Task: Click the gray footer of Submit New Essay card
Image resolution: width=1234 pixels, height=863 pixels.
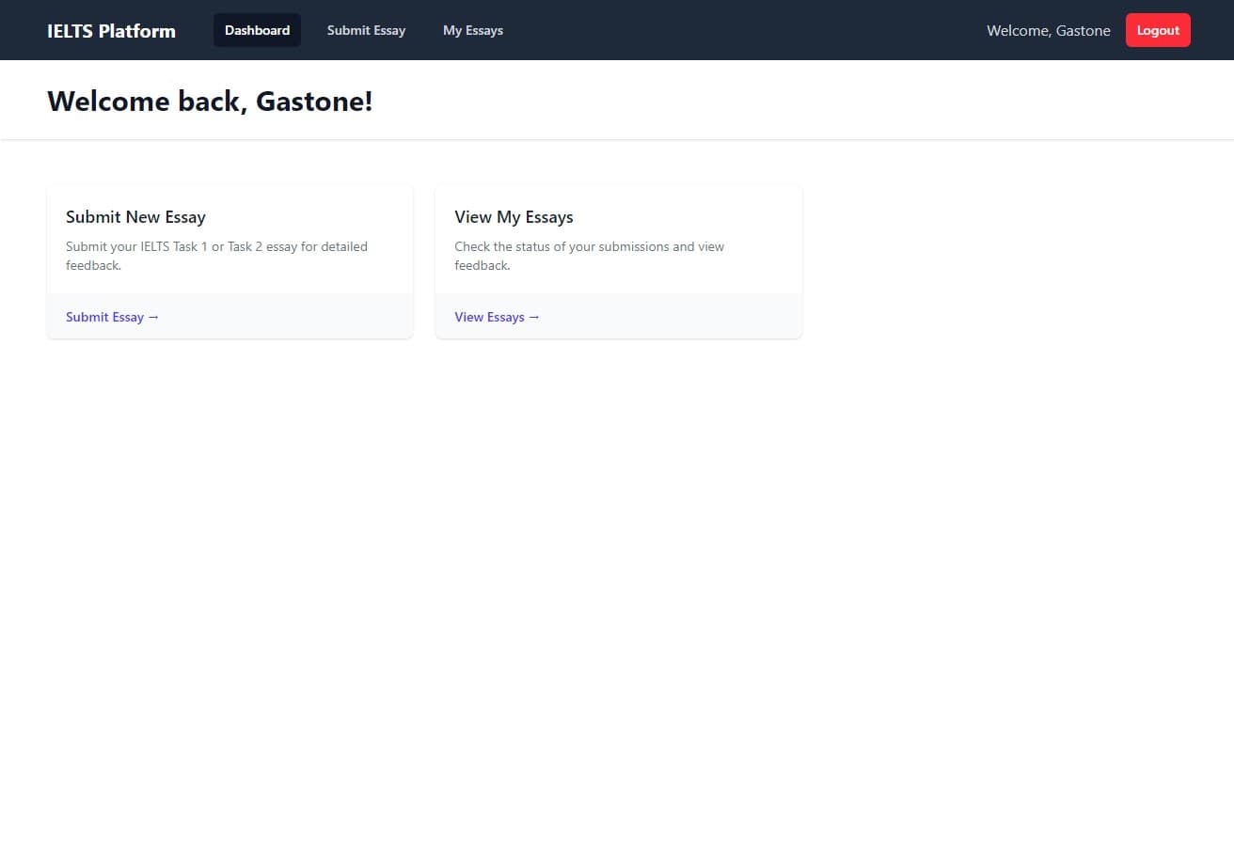Action: tap(301, 317)
